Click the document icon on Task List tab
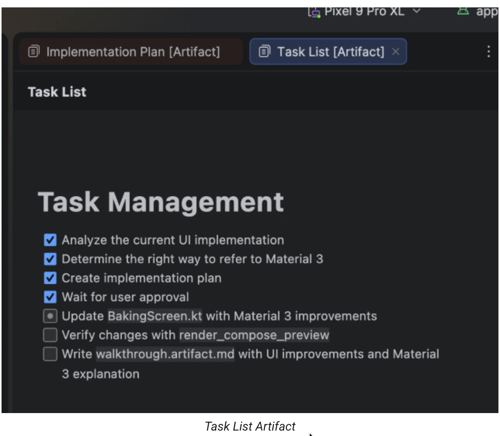 264,51
